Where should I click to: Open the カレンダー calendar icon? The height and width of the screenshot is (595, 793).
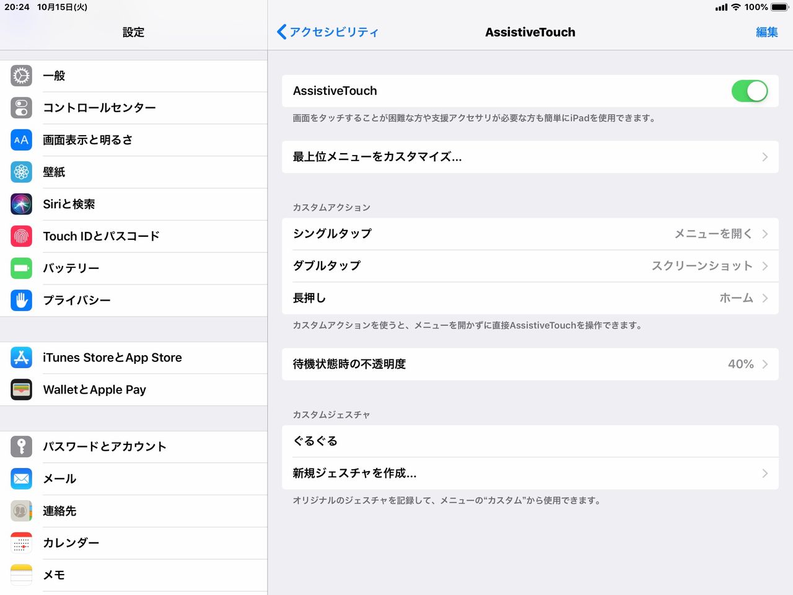(x=21, y=543)
